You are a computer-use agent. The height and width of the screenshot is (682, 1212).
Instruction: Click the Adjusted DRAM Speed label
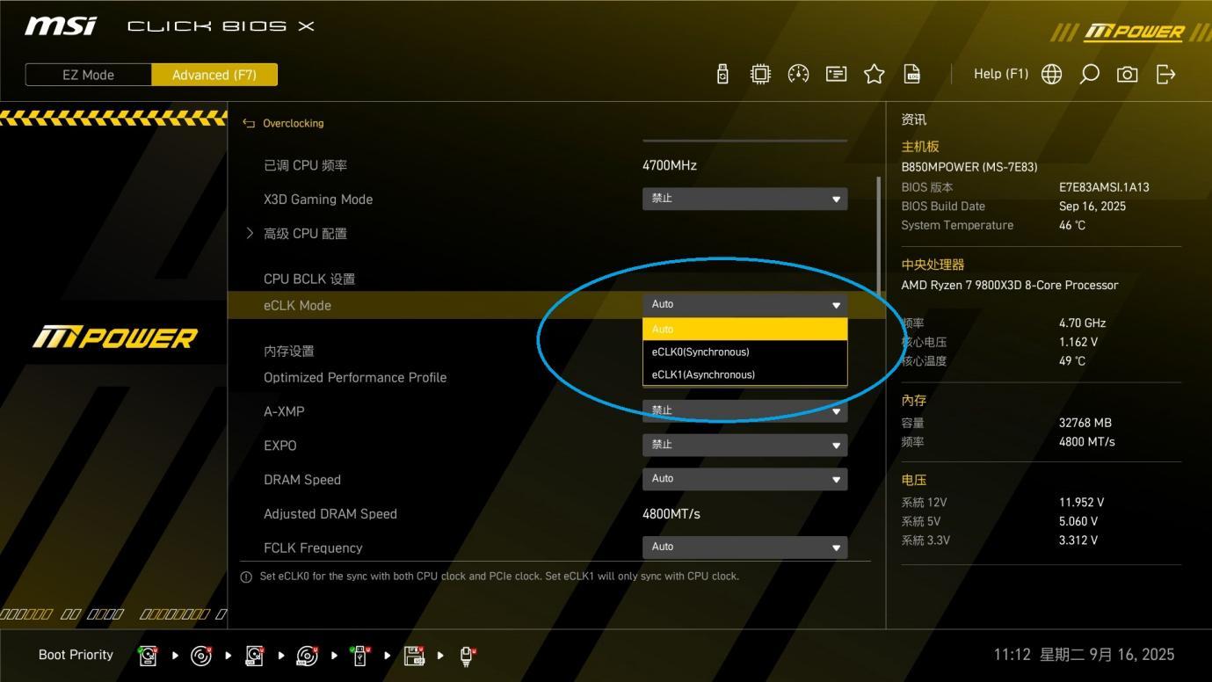coord(330,514)
